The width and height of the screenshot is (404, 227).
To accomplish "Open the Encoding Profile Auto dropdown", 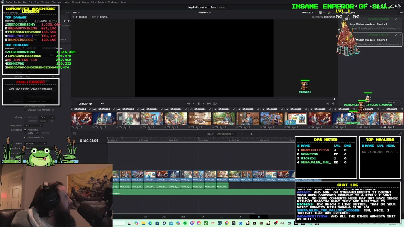I will tap(33, 125).
